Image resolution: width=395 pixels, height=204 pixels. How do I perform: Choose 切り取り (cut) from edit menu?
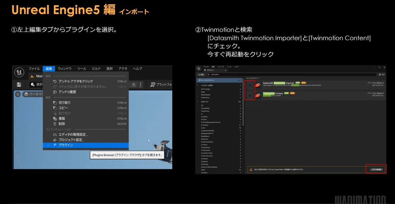(x=86, y=103)
